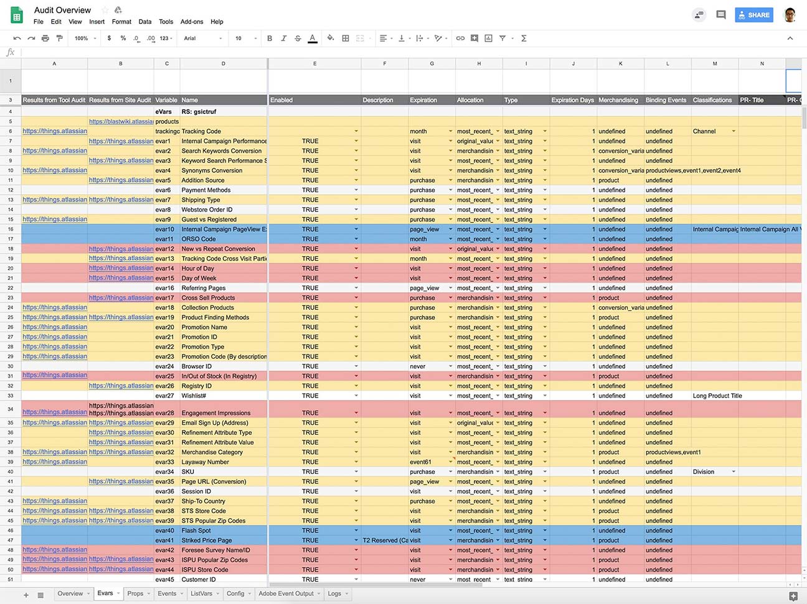Open vertical align options
This screenshot has height=604, width=807.
[404, 39]
